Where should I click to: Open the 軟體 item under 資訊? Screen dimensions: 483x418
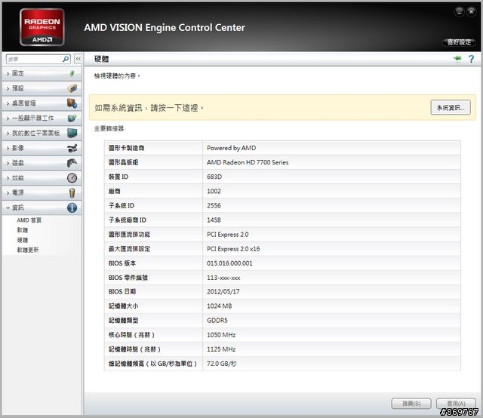(x=23, y=230)
